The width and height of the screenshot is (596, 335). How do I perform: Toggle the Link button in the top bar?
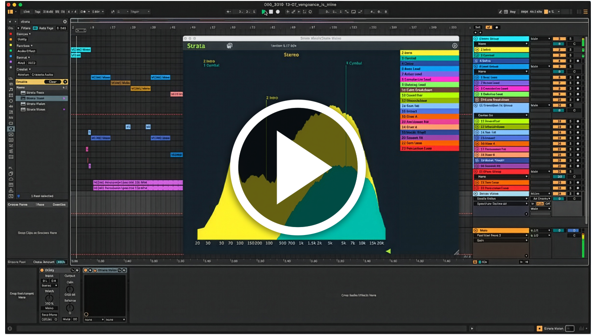point(26,12)
